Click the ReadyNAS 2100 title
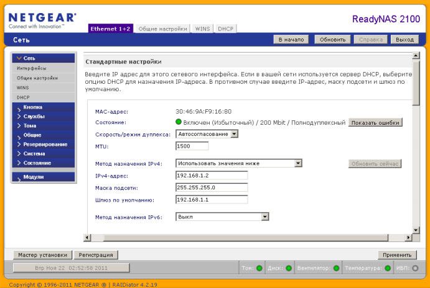 tap(386, 19)
